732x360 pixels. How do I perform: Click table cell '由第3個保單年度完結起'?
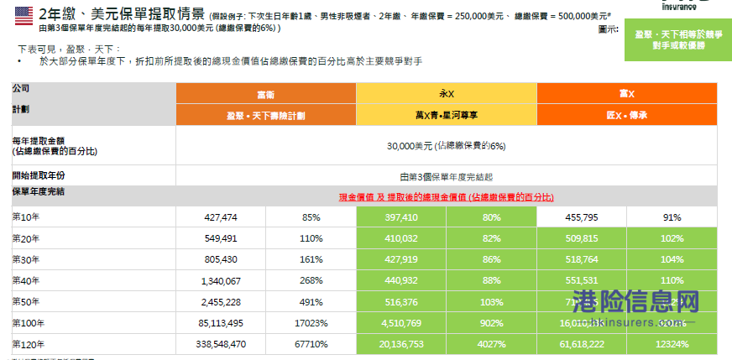447,177
